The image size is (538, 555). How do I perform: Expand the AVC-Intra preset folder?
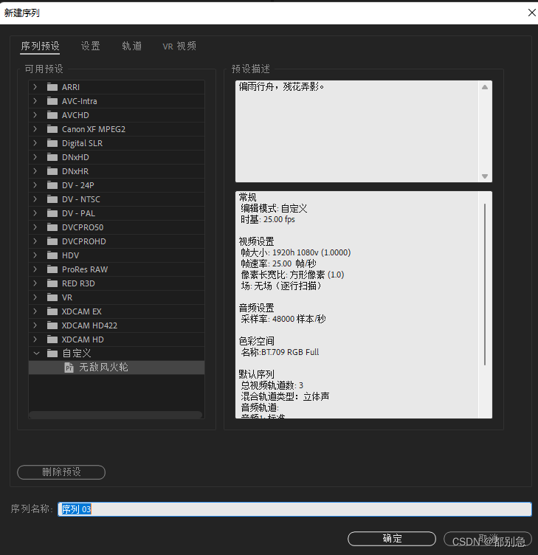point(35,101)
